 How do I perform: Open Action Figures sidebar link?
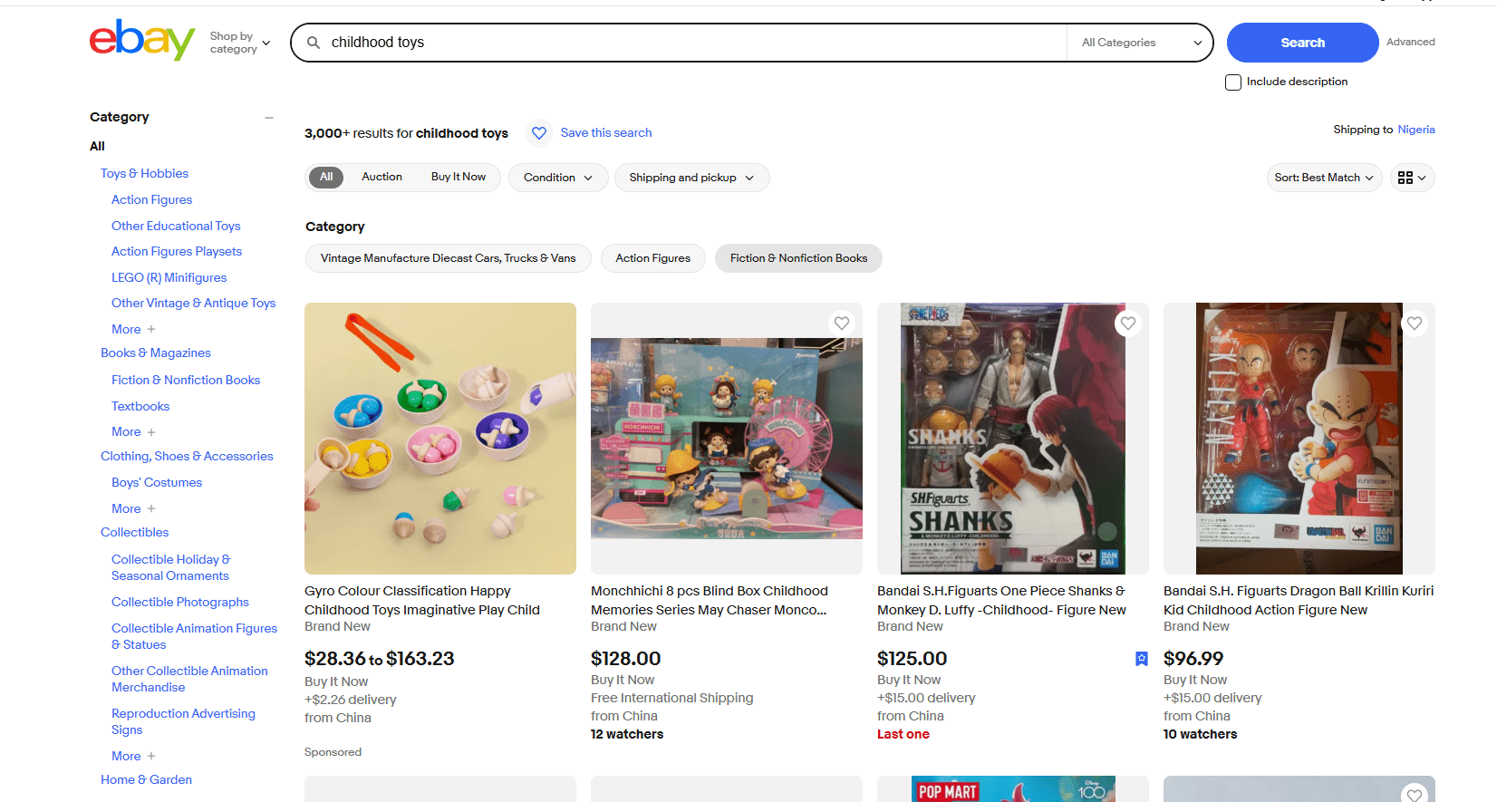point(152,199)
